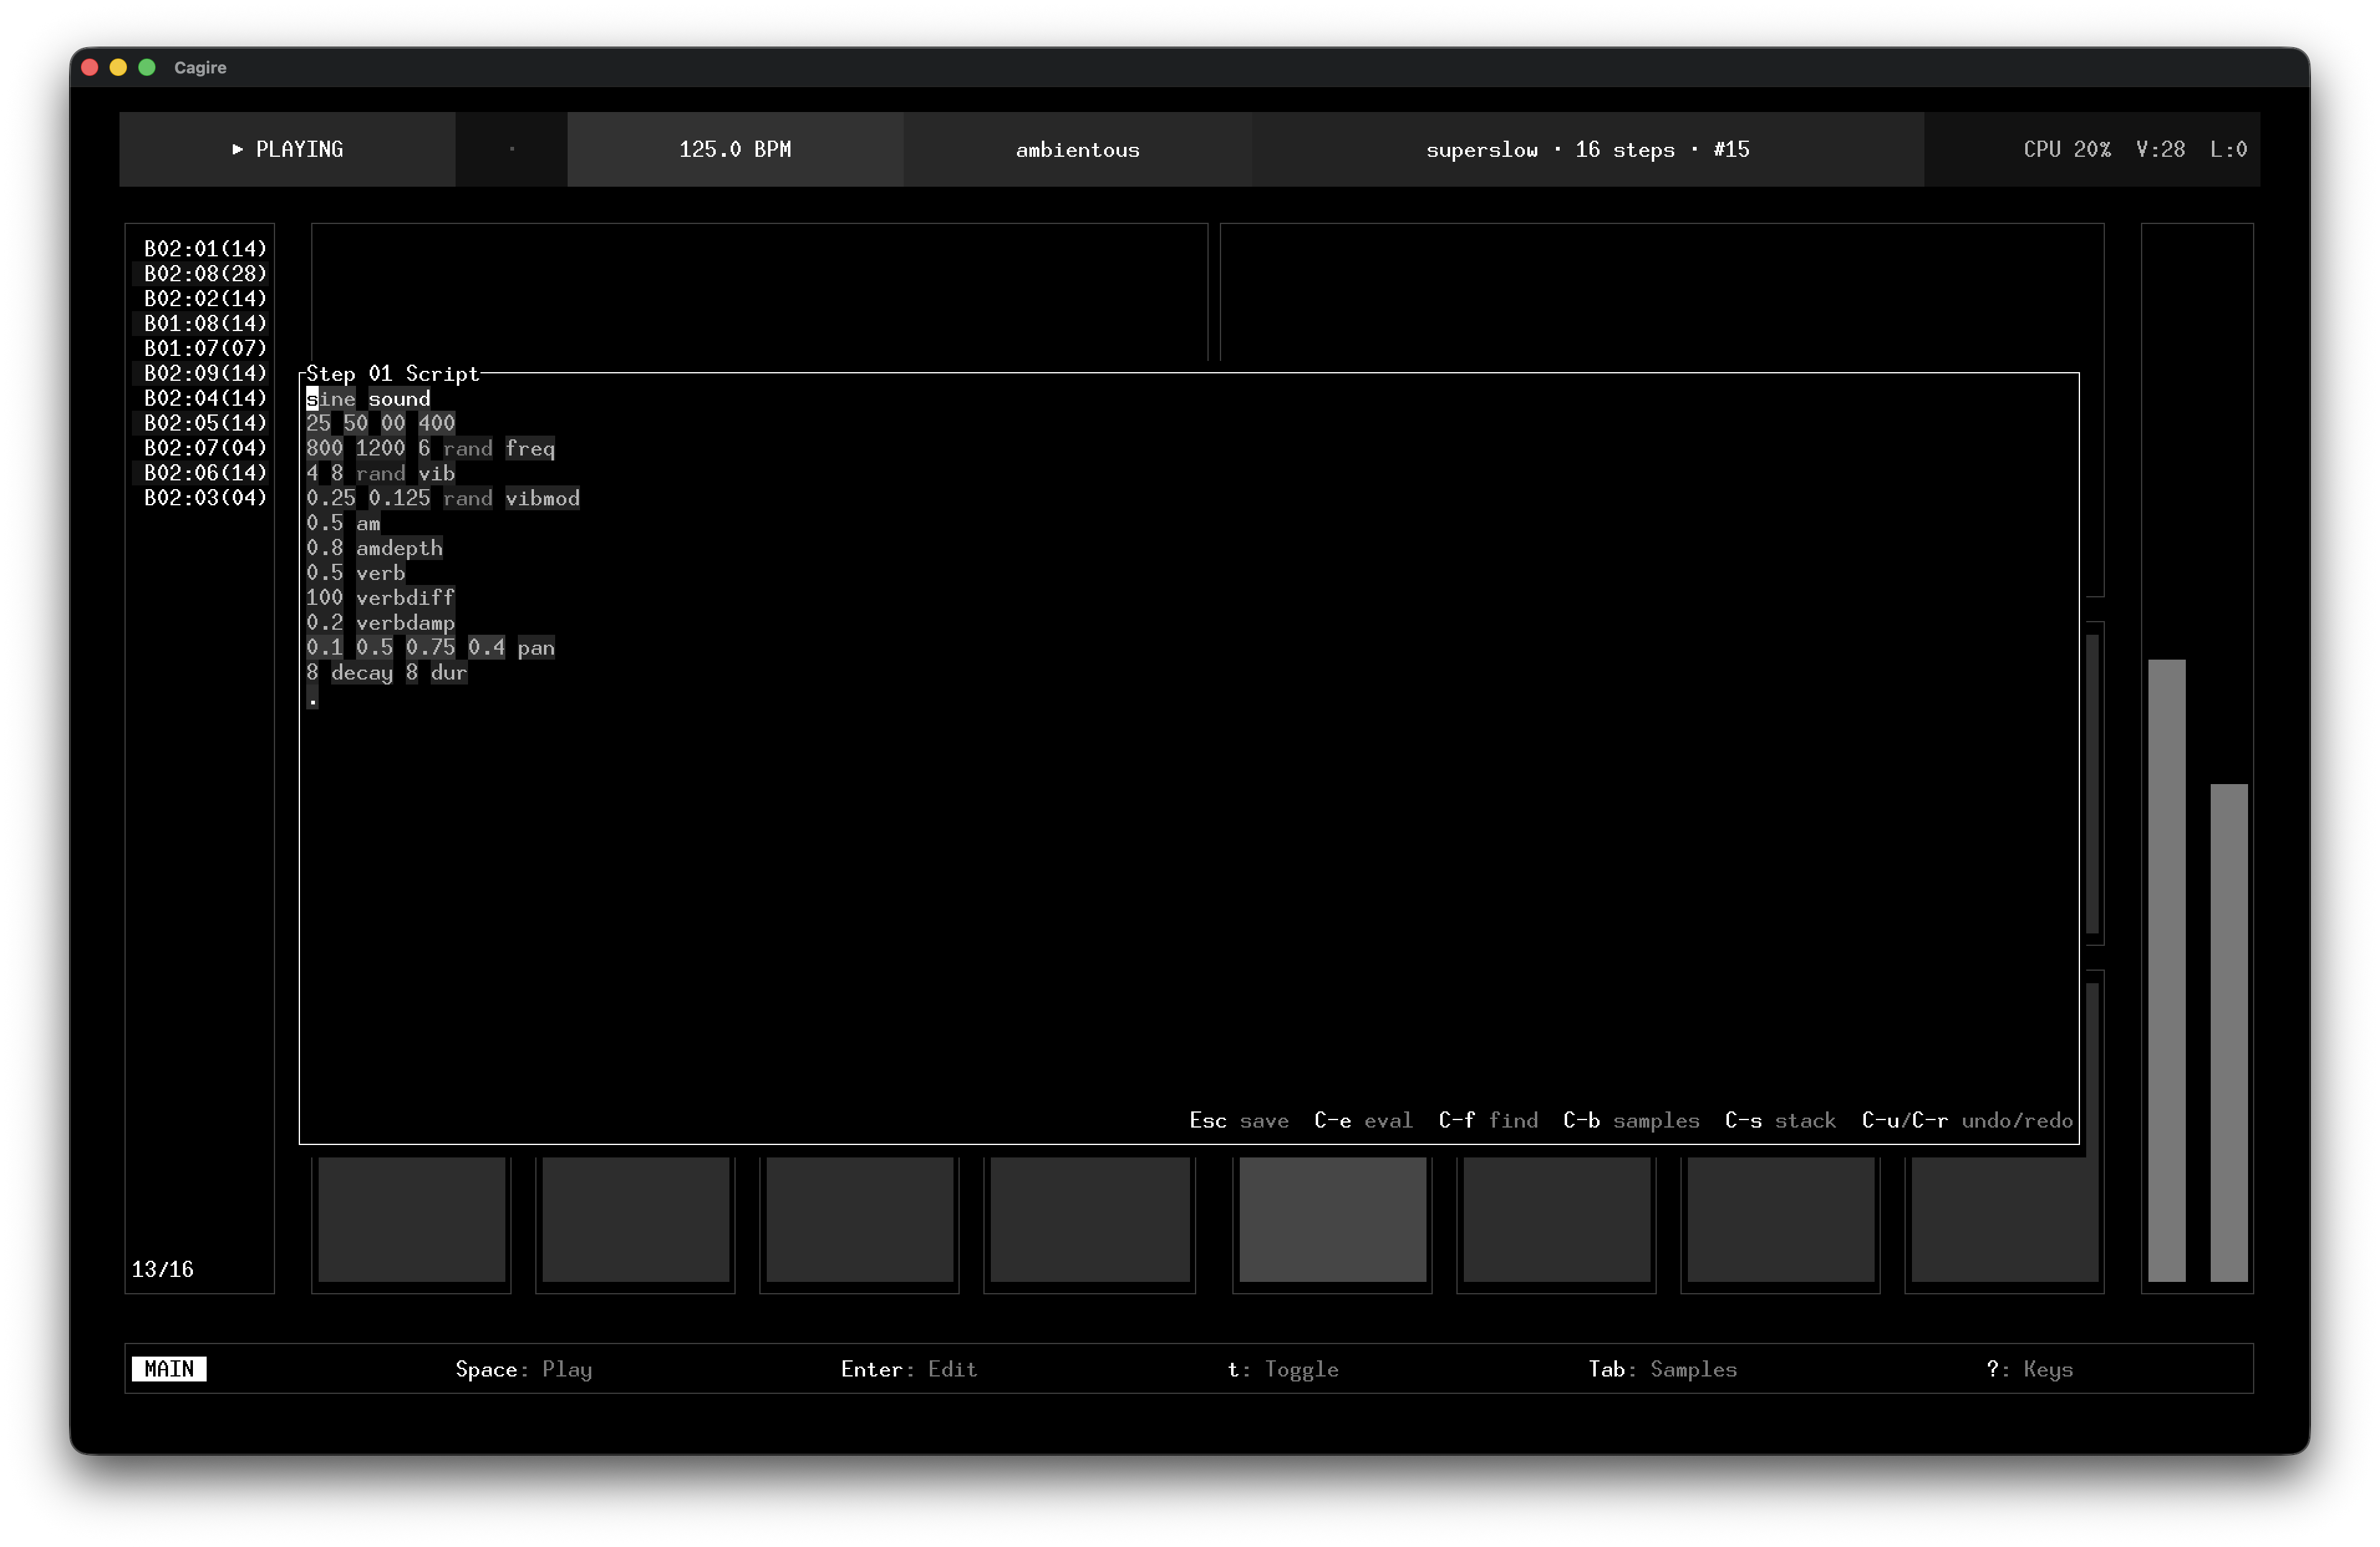
Task: Click the 125.0 BPM tempo field
Action: point(734,149)
